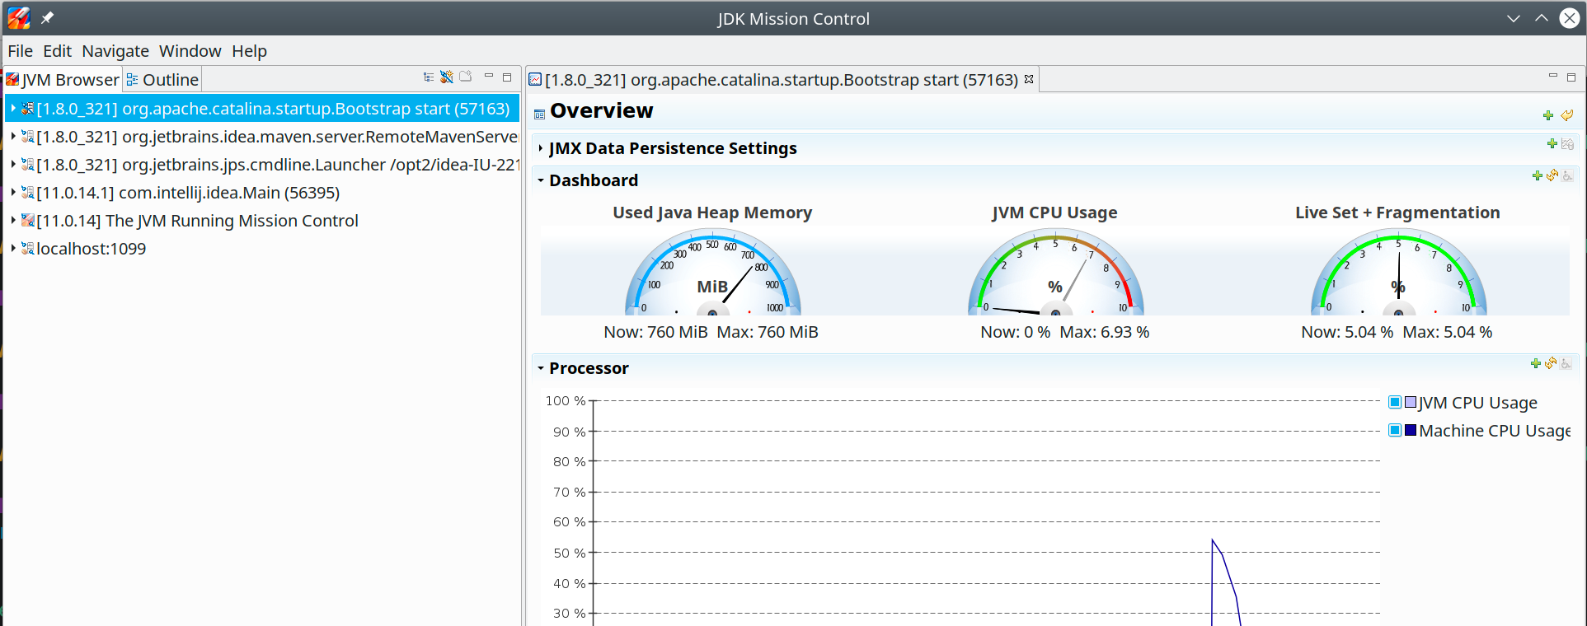Open the Navigate menu
1587x626 pixels.
(115, 51)
